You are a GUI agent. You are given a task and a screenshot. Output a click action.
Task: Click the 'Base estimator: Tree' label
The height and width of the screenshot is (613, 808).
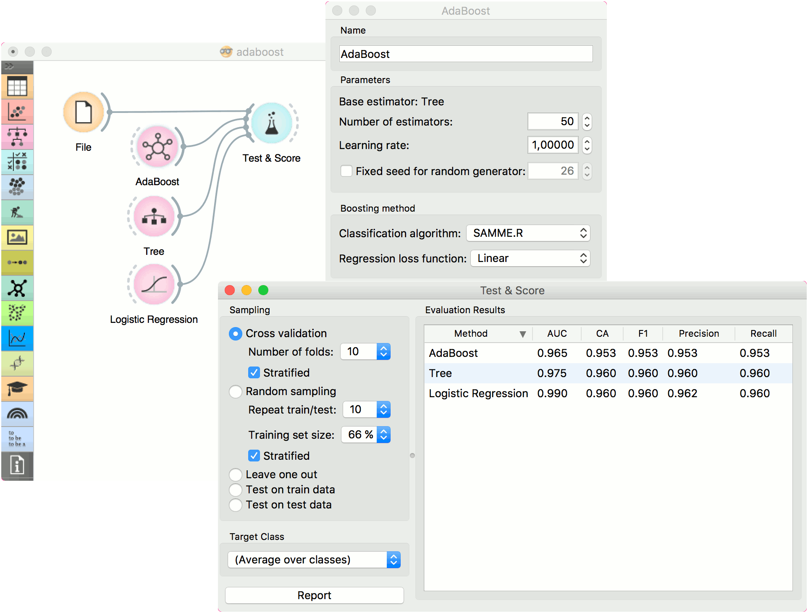pyautogui.click(x=391, y=102)
